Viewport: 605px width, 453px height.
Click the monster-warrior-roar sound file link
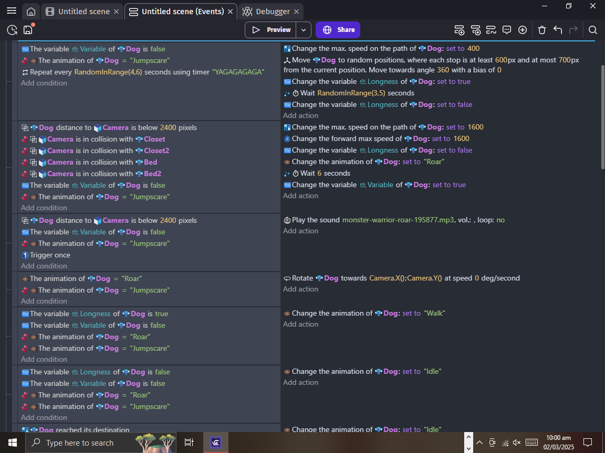tap(397, 220)
